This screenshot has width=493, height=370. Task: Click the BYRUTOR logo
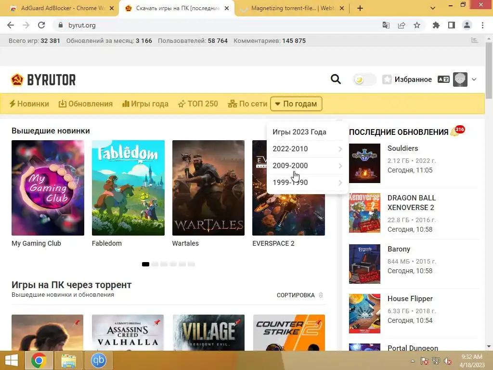tap(43, 80)
